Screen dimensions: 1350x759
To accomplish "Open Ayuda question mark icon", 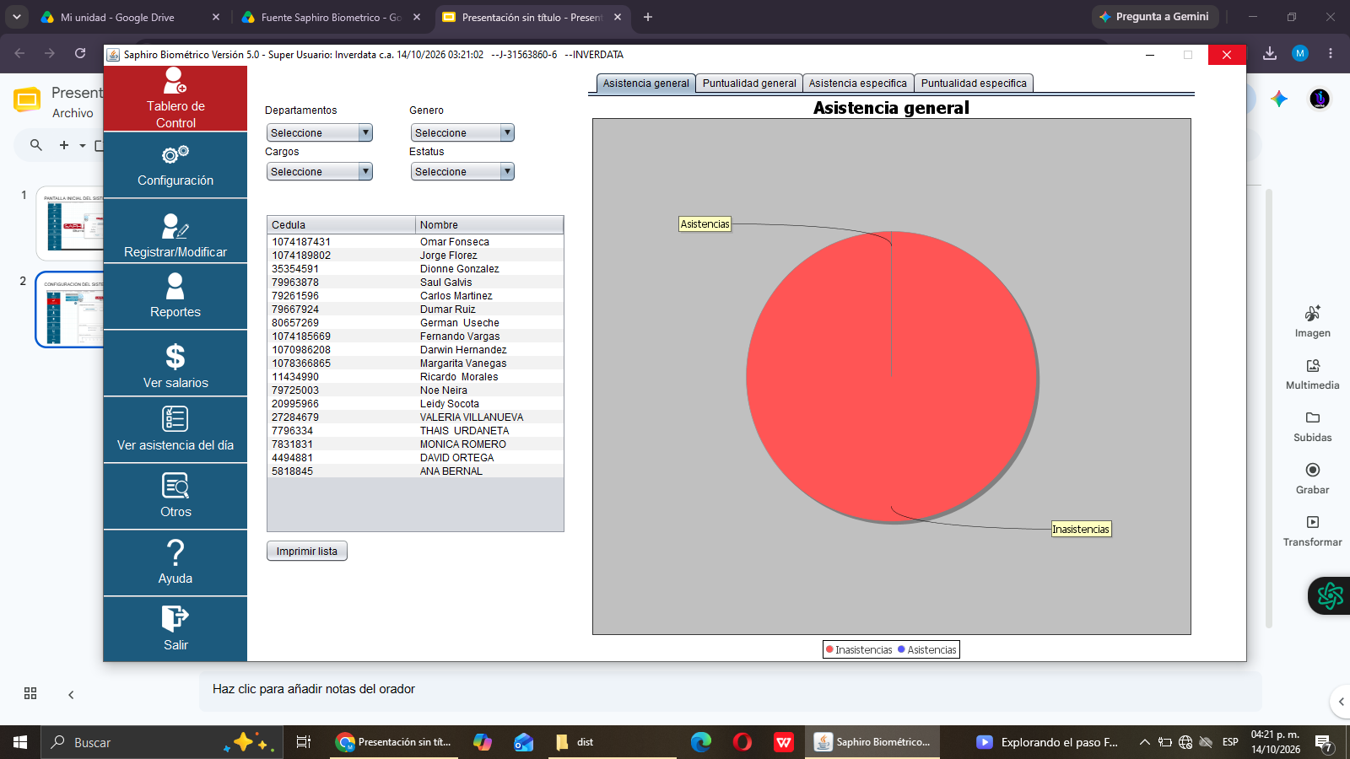I will (x=175, y=552).
